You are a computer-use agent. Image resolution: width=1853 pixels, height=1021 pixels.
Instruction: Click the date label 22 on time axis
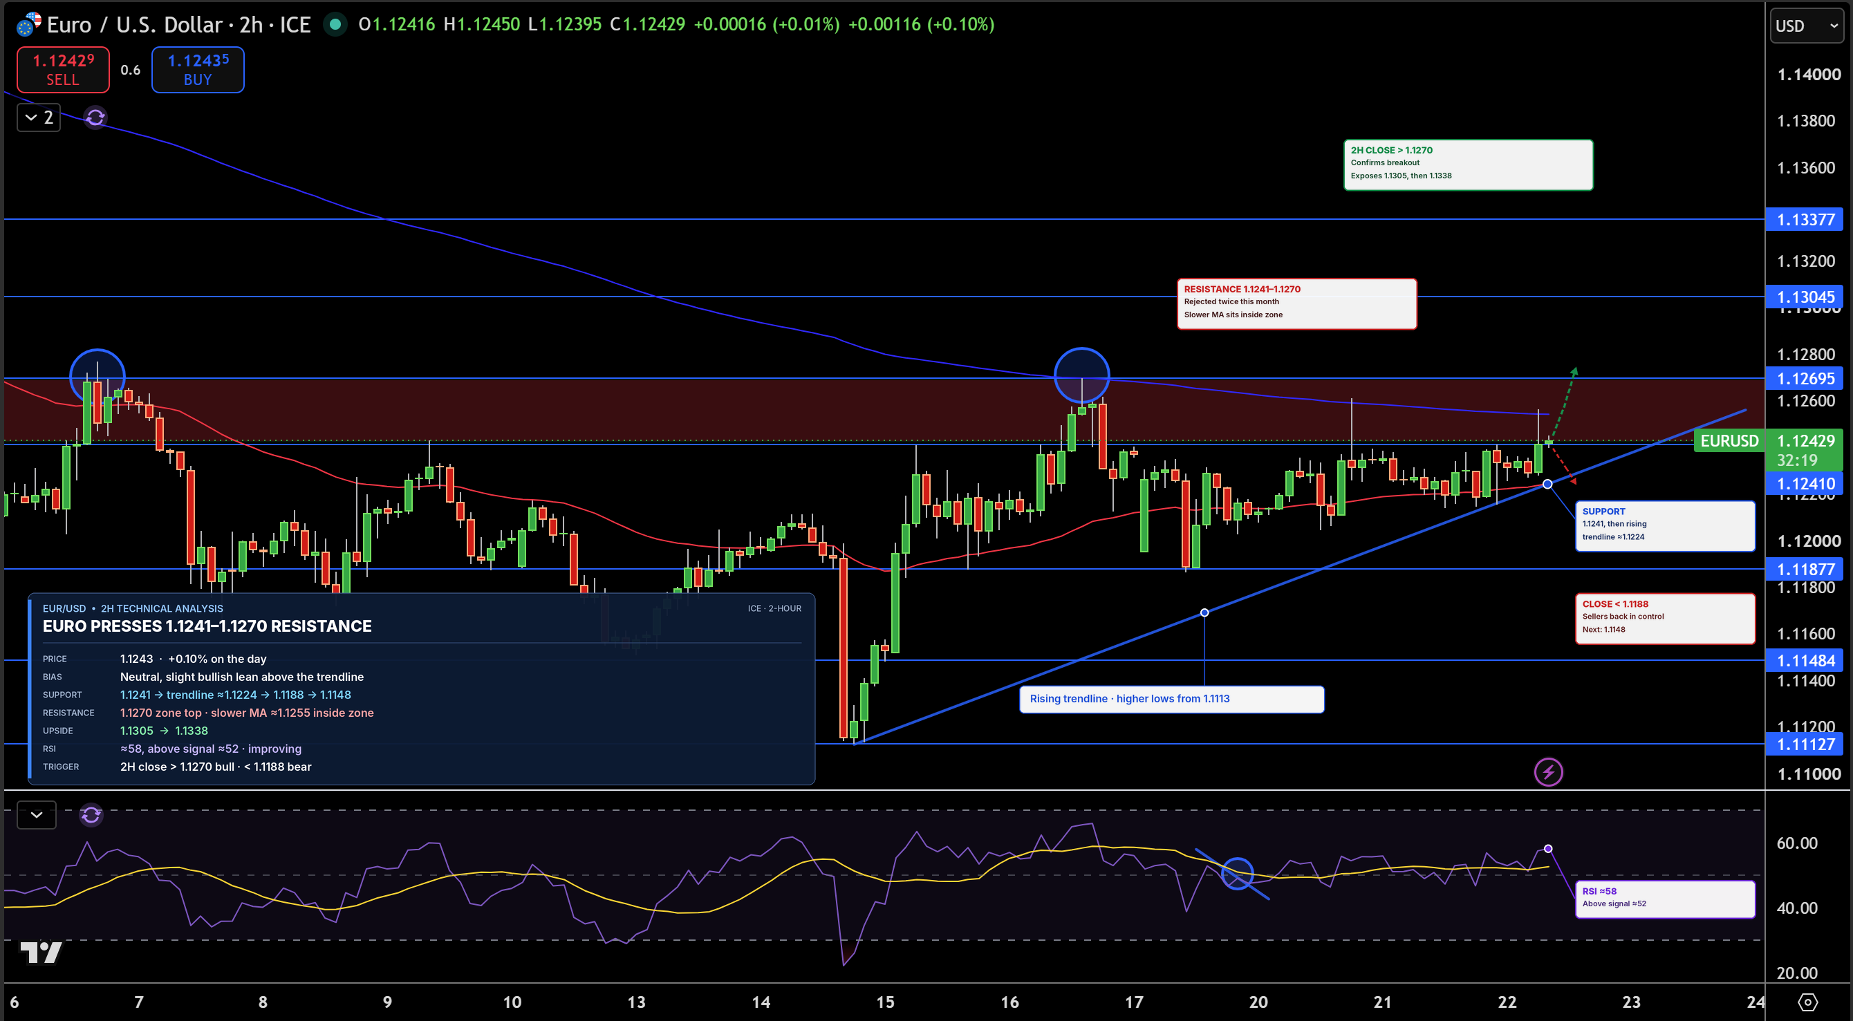(1507, 1002)
